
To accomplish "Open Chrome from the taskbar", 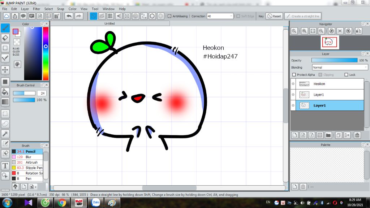I will click(62, 203).
